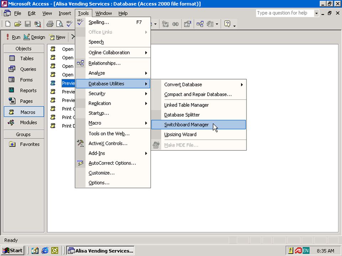Click the Properties toolbar icon

pyautogui.click(x=187, y=24)
